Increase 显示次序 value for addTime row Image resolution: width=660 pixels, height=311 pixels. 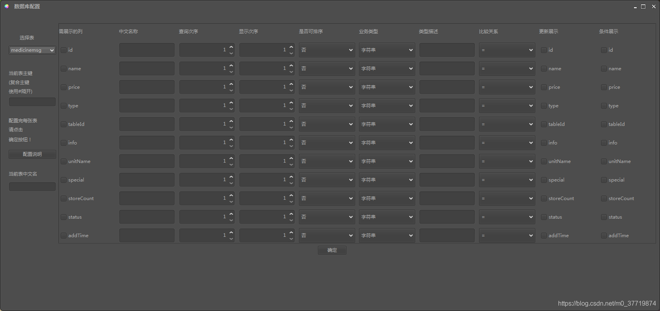pyautogui.click(x=291, y=232)
